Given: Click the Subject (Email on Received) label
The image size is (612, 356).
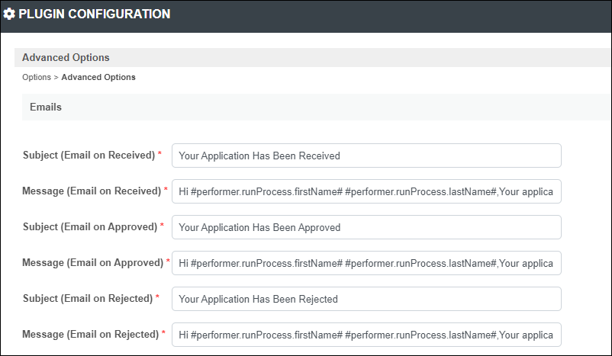Looking at the screenshot, I should tap(89, 156).
